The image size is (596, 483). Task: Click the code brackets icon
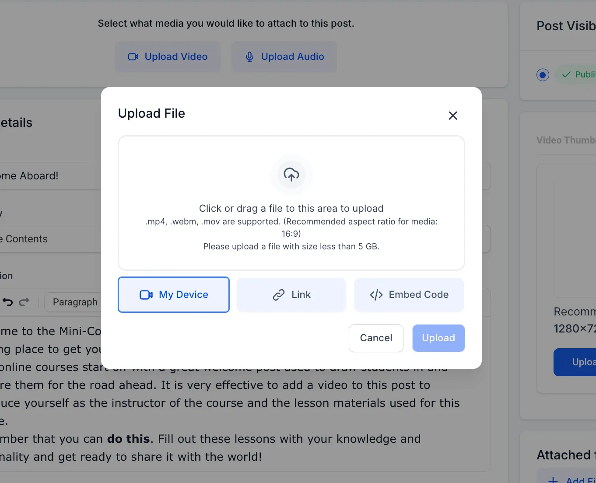click(376, 295)
